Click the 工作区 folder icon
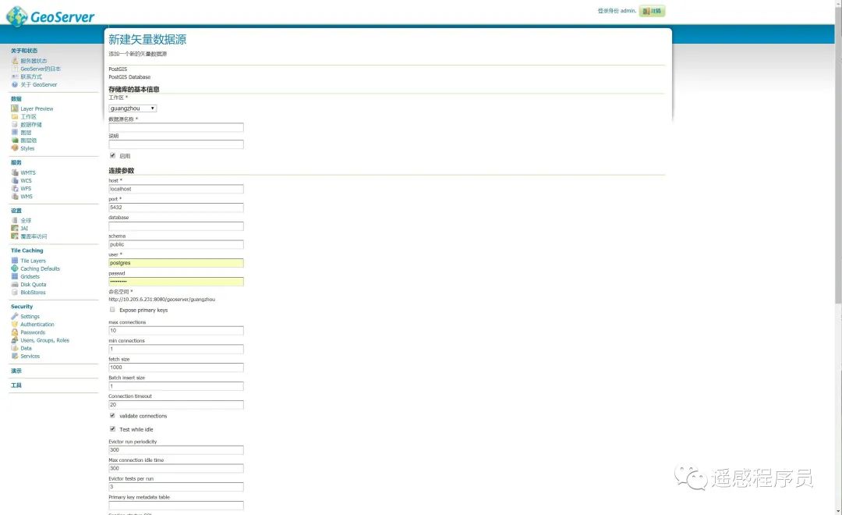Screen dimensions: 842x515 click(x=15, y=116)
